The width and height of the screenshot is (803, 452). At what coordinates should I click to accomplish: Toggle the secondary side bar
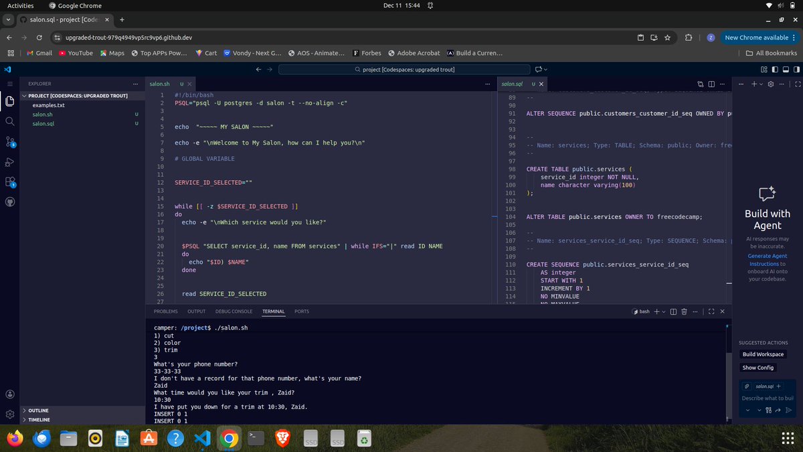tap(796, 69)
